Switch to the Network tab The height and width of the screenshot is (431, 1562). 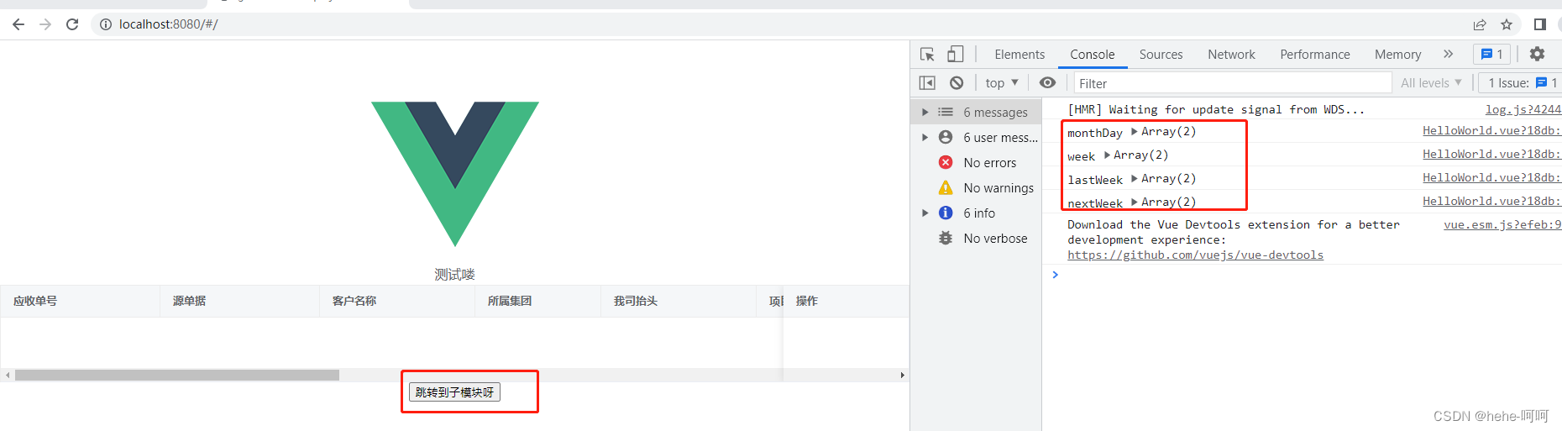pyautogui.click(x=1231, y=54)
